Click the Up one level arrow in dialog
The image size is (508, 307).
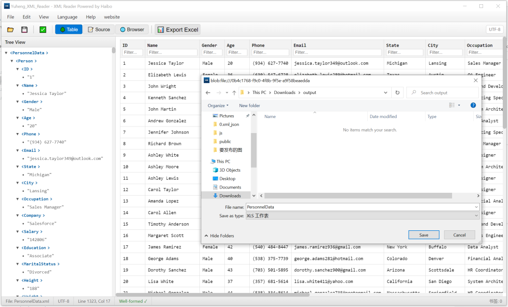click(234, 93)
